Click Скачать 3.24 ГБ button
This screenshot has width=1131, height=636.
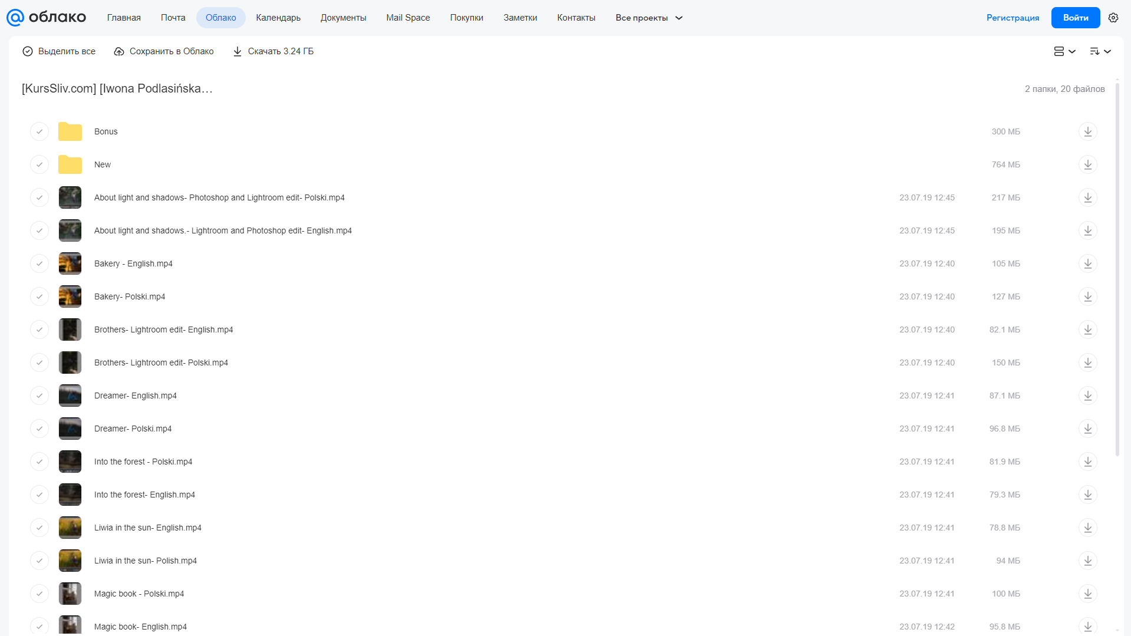click(273, 51)
